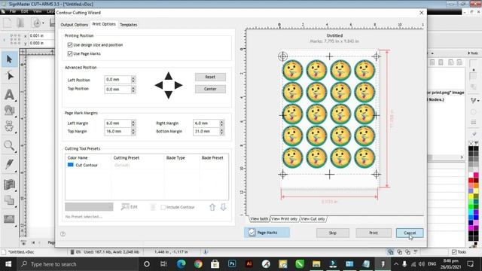This screenshot has height=271, width=482.
Task: Click the up nudge arrow
Action: [x=168, y=76]
